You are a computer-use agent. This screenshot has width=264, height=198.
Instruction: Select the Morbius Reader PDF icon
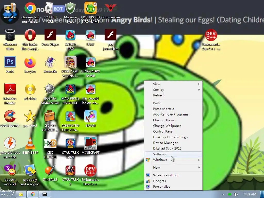pyautogui.click(x=10, y=89)
